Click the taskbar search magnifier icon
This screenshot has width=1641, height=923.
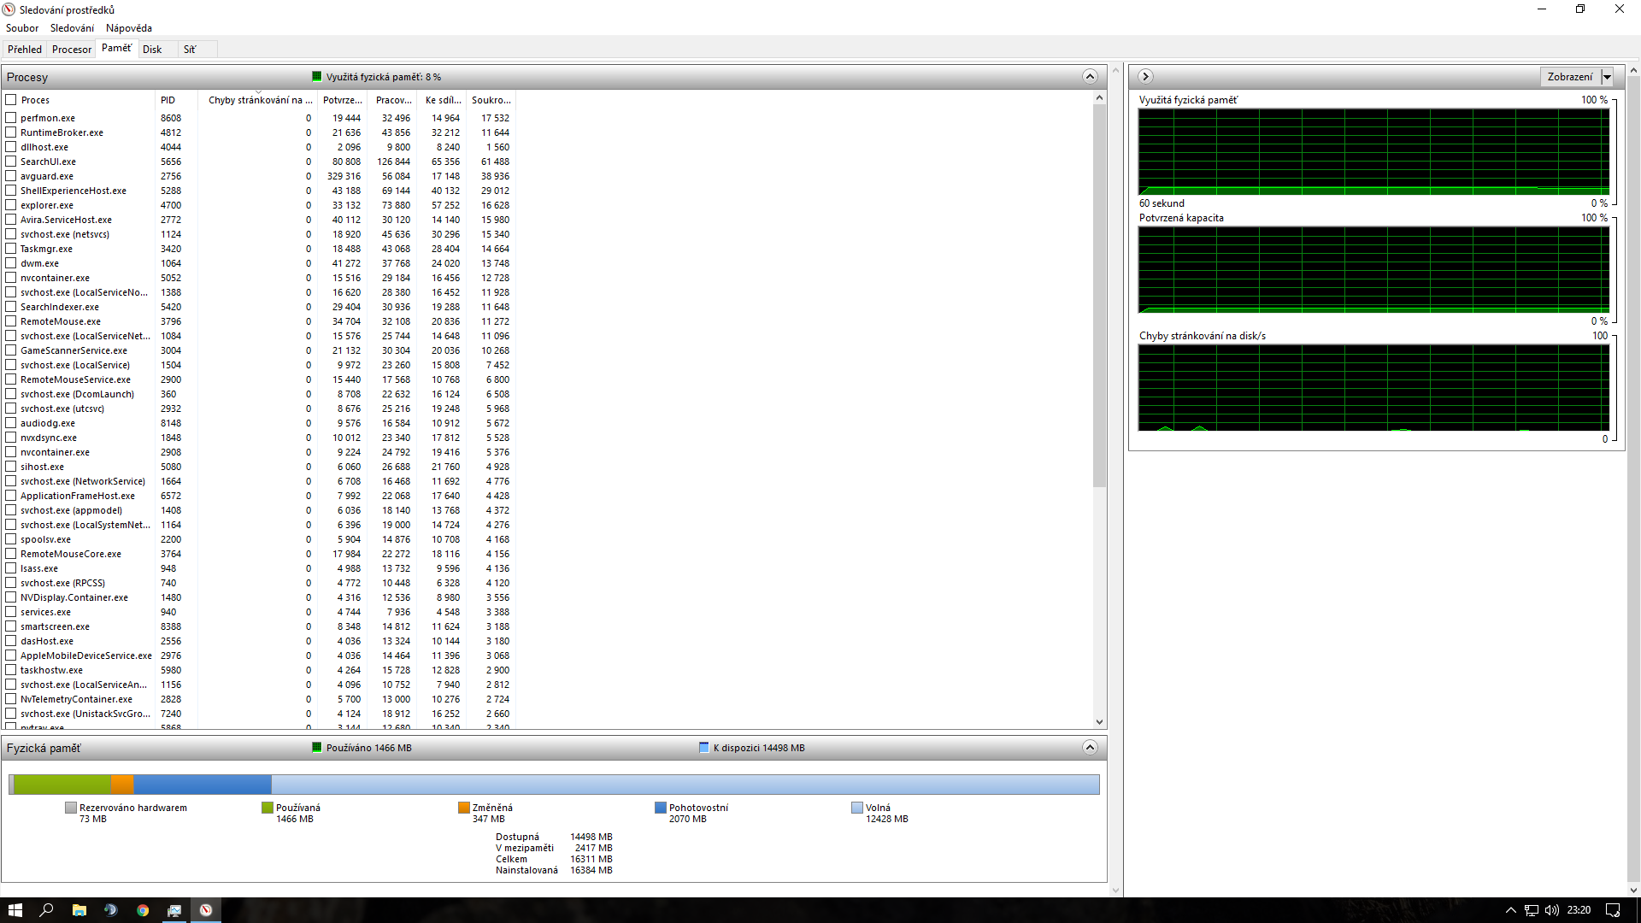pyautogui.click(x=47, y=910)
